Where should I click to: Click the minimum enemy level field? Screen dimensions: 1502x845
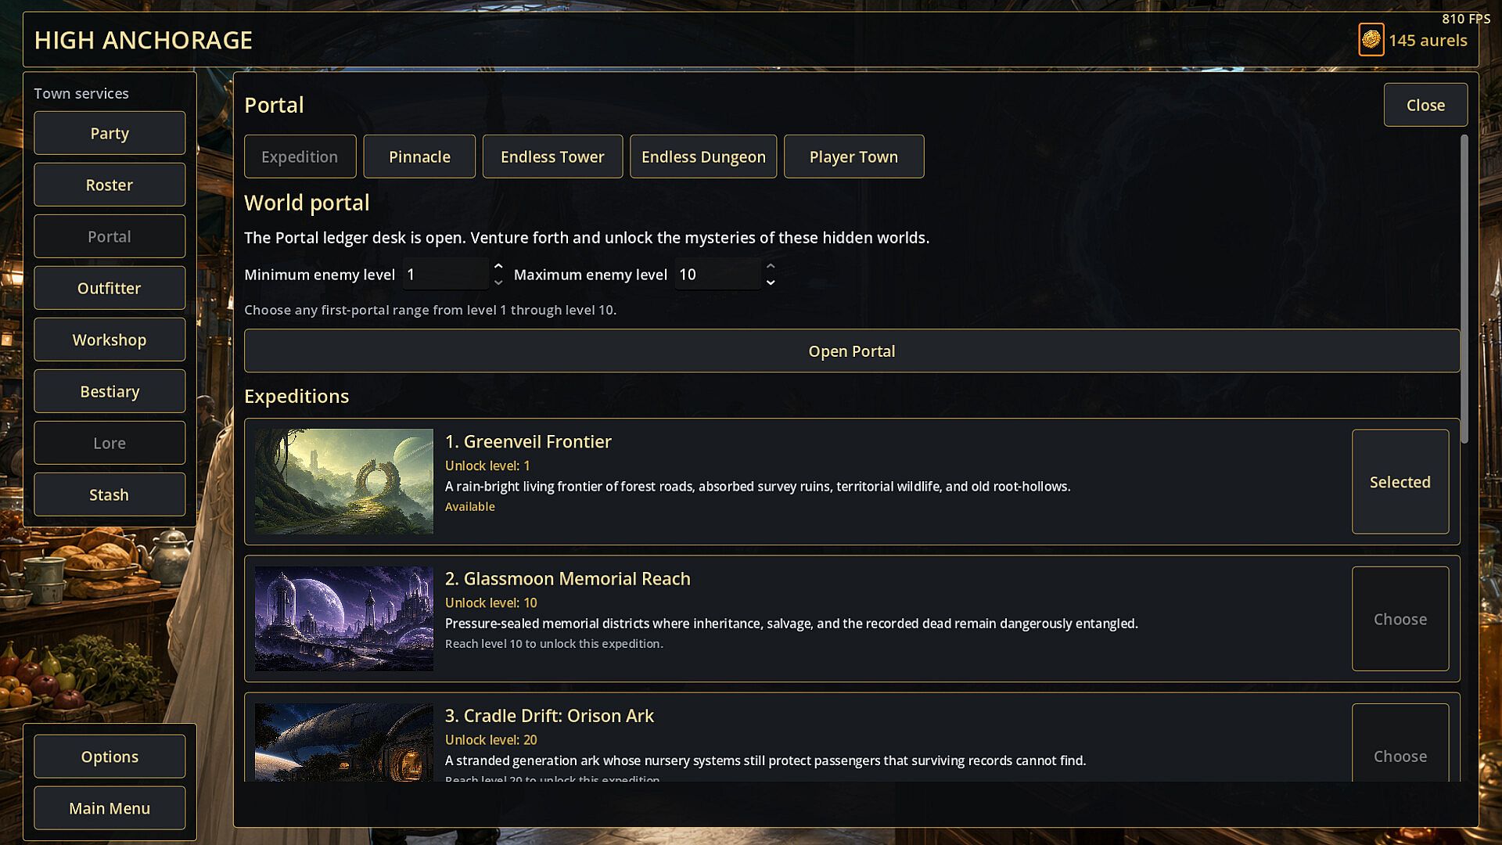pyautogui.click(x=445, y=275)
